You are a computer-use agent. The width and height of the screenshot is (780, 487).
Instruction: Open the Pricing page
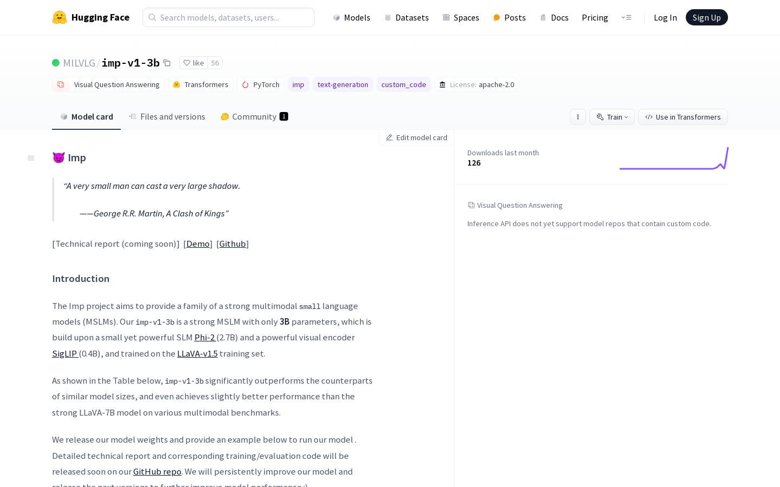coord(595,17)
